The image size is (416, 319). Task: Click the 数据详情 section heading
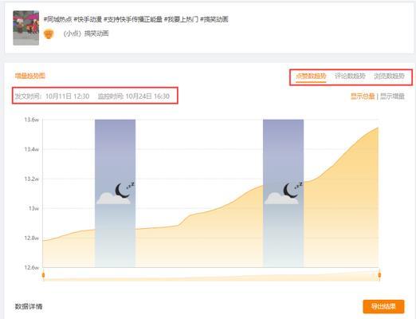tap(29, 306)
